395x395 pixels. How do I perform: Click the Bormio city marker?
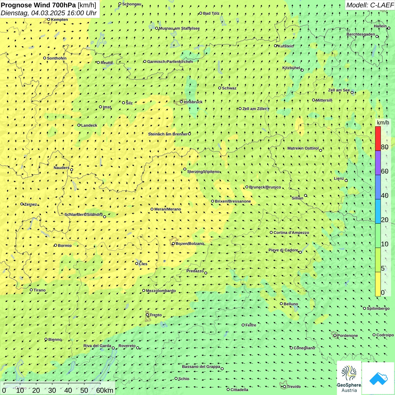[56, 245]
